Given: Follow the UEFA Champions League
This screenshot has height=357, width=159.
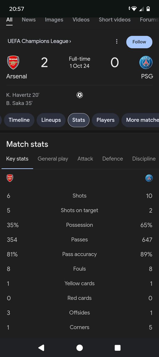Looking at the screenshot, I should coord(139,42).
